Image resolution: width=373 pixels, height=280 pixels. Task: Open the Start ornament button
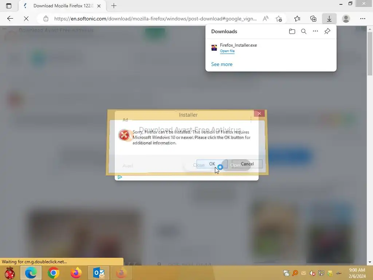[x=9, y=273]
